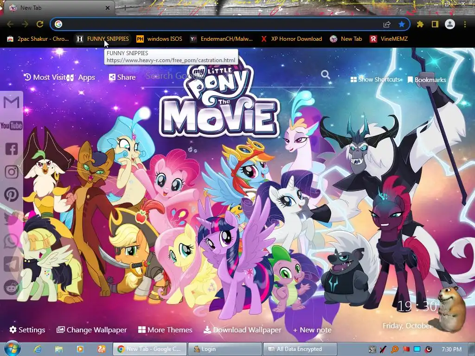This screenshot has height=356, width=475.
Task: Open the Apps menu on the new tab page
Action: (81, 77)
